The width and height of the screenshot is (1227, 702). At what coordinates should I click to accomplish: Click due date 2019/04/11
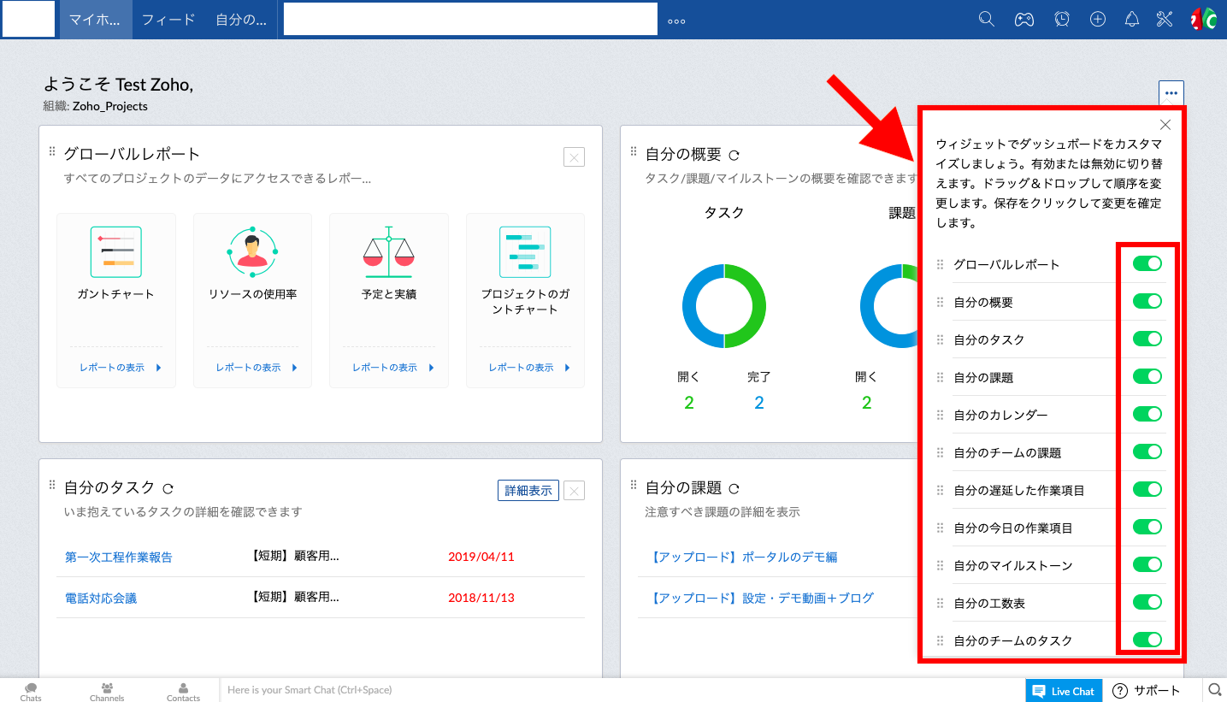(481, 557)
